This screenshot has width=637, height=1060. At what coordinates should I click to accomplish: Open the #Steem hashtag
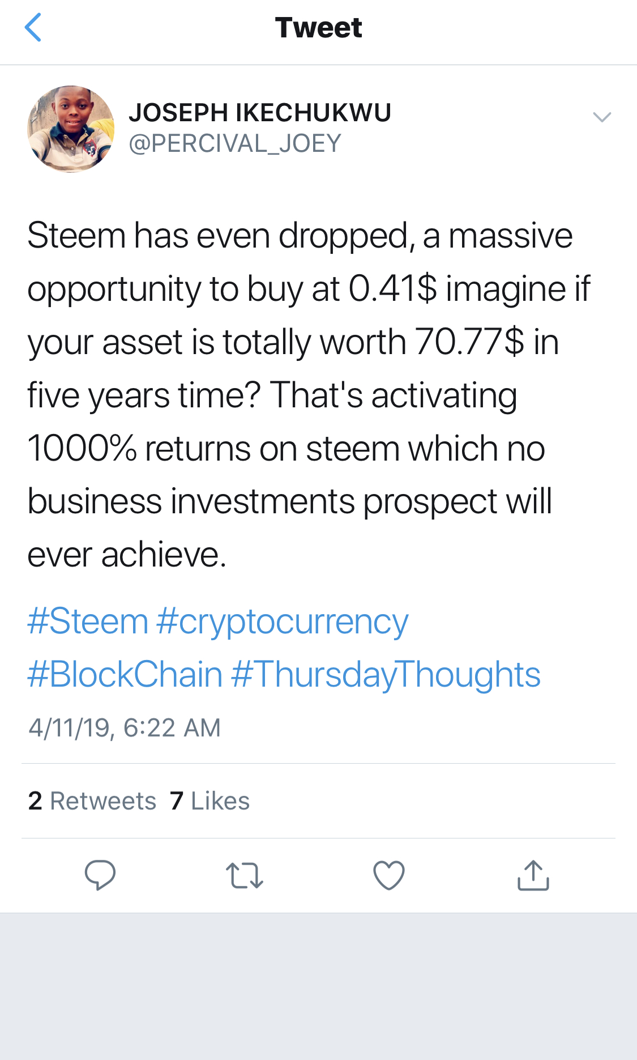[x=88, y=621]
